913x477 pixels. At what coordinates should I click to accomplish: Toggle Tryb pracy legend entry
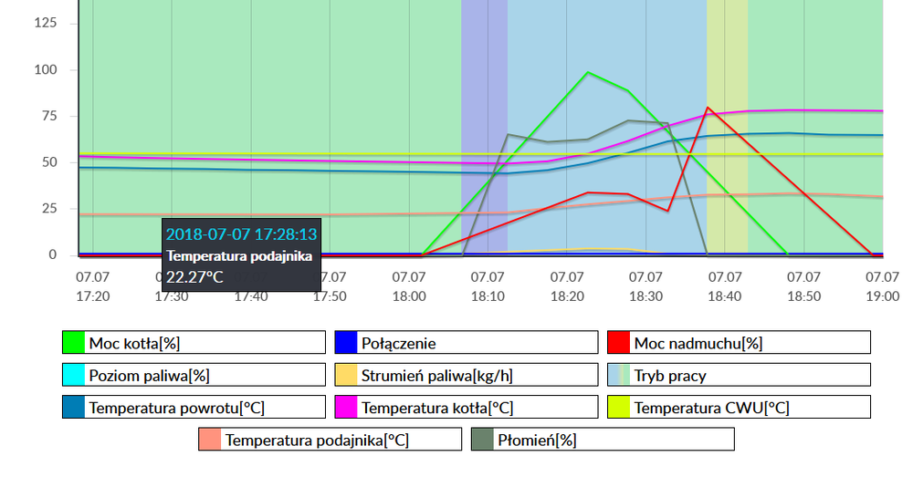click(x=670, y=376)
